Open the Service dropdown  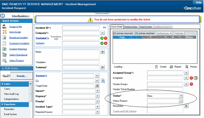tap(97, 76)
